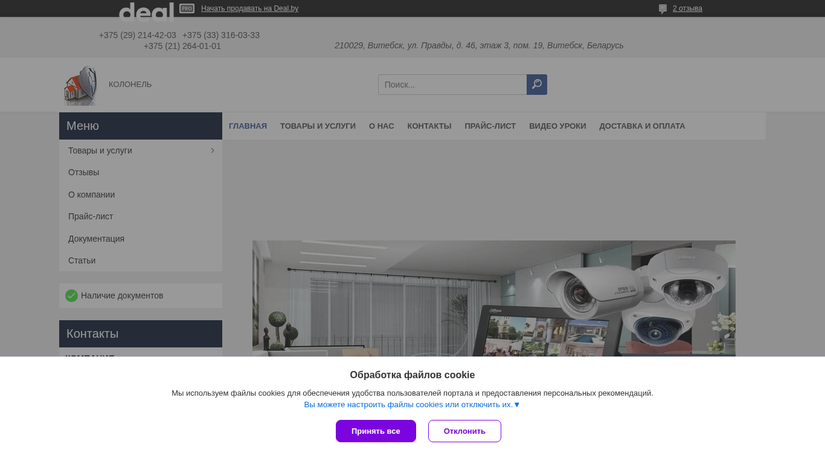Image resolution: width=825 pixels, height=464 pixels.
Task: Click phone number +375 (29) 214-42-03
Action: click(x=138, y=35)
